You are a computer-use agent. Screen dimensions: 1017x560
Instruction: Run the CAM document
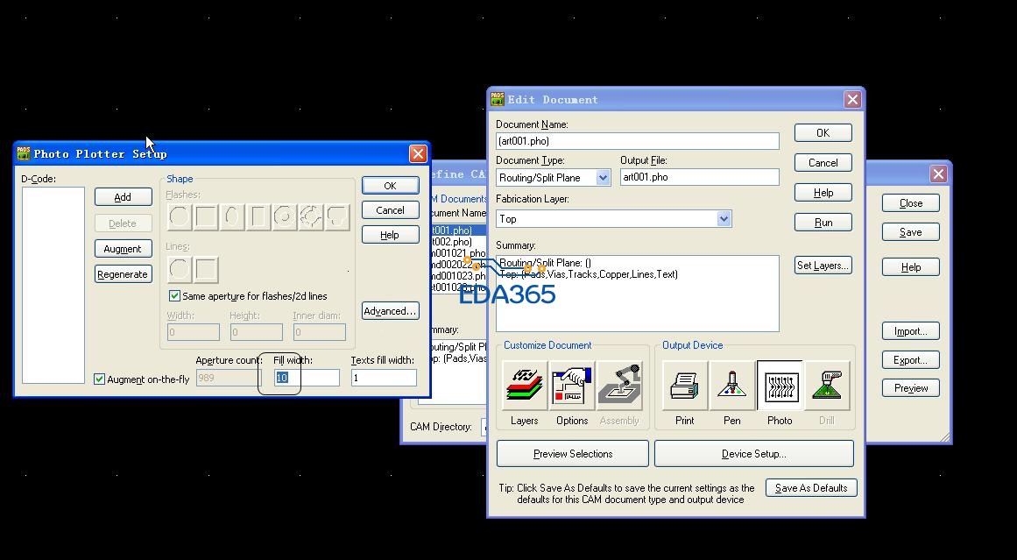point(823,223)
